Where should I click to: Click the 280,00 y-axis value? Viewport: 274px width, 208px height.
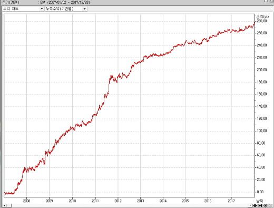coord(262,21)
